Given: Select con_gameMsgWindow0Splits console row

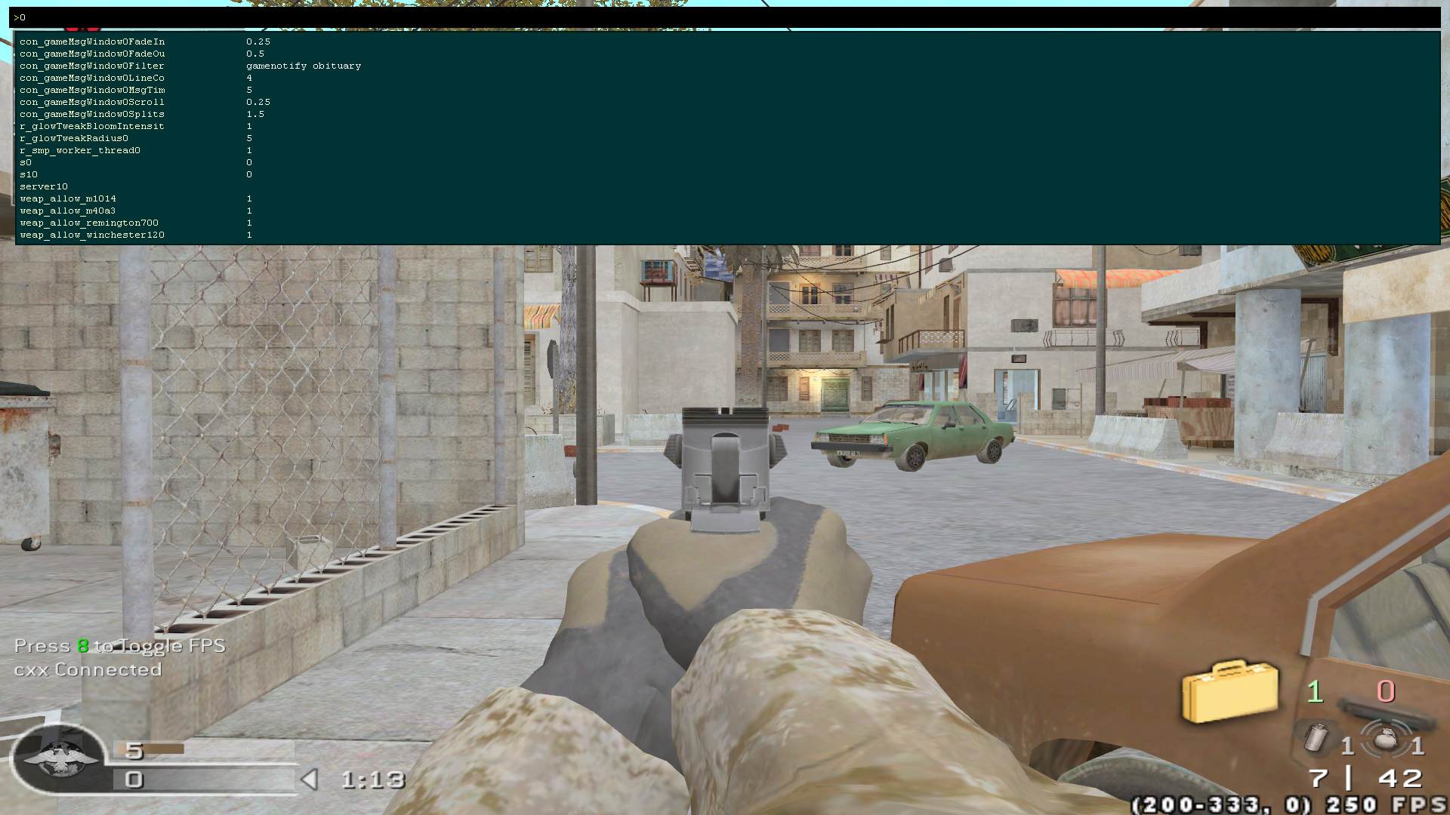Looking at the screenshot, I should coord(142,114).
